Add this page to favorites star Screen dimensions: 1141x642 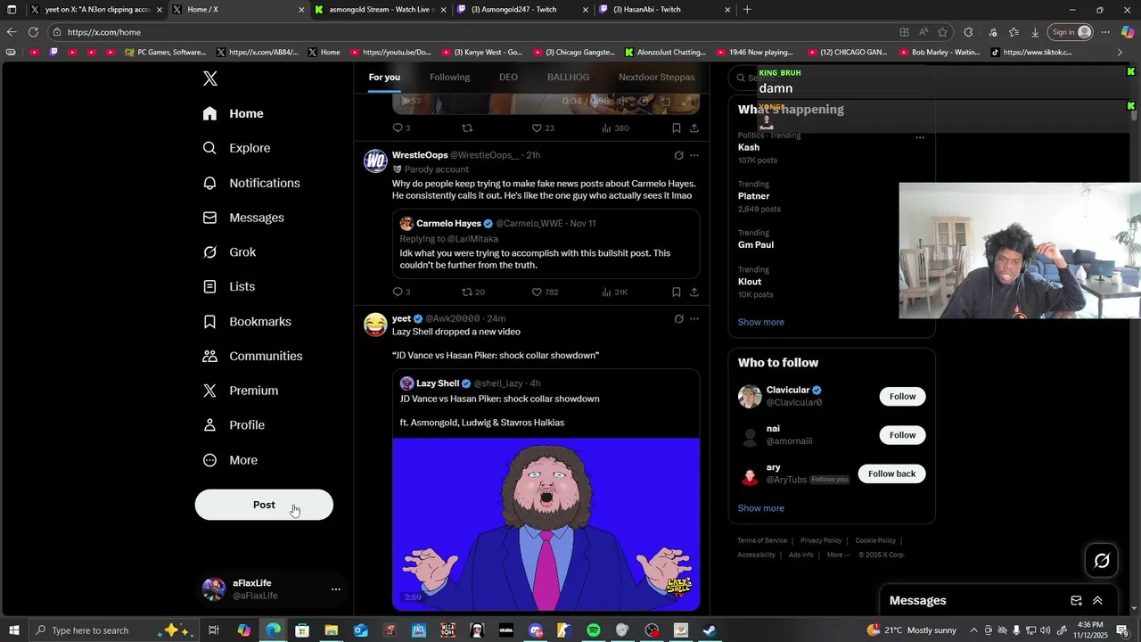[x=942, y=32]
